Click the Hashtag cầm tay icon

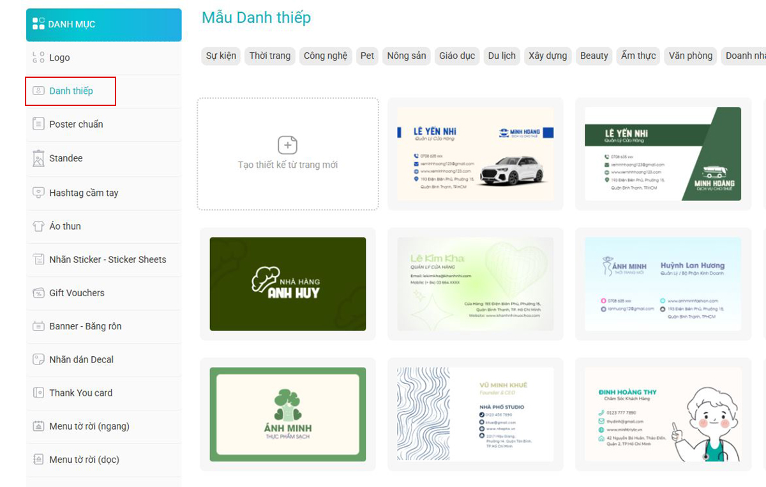(38, 193)
